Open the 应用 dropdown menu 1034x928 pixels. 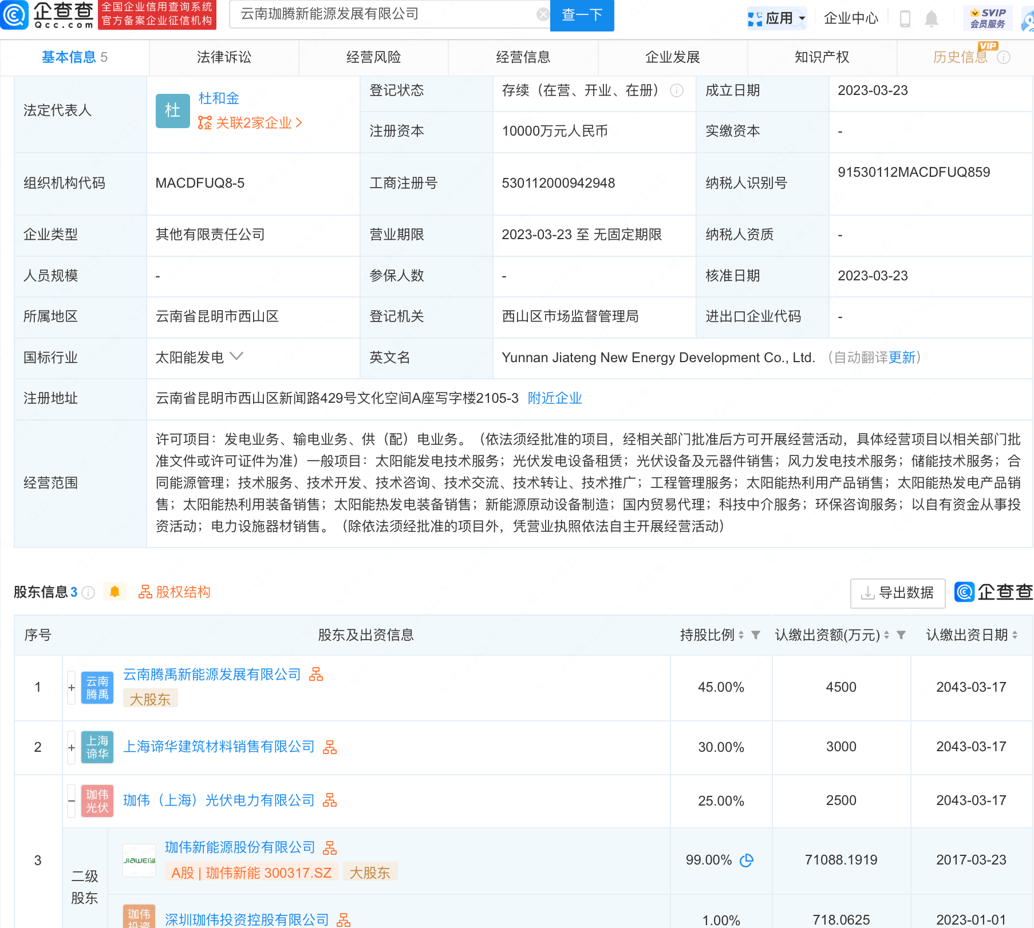coord(778,18)
